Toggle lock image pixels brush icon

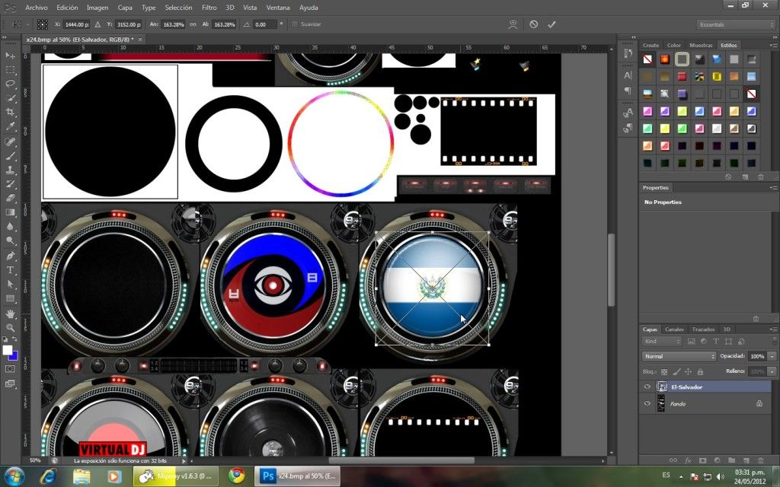[x=676, y=371]
